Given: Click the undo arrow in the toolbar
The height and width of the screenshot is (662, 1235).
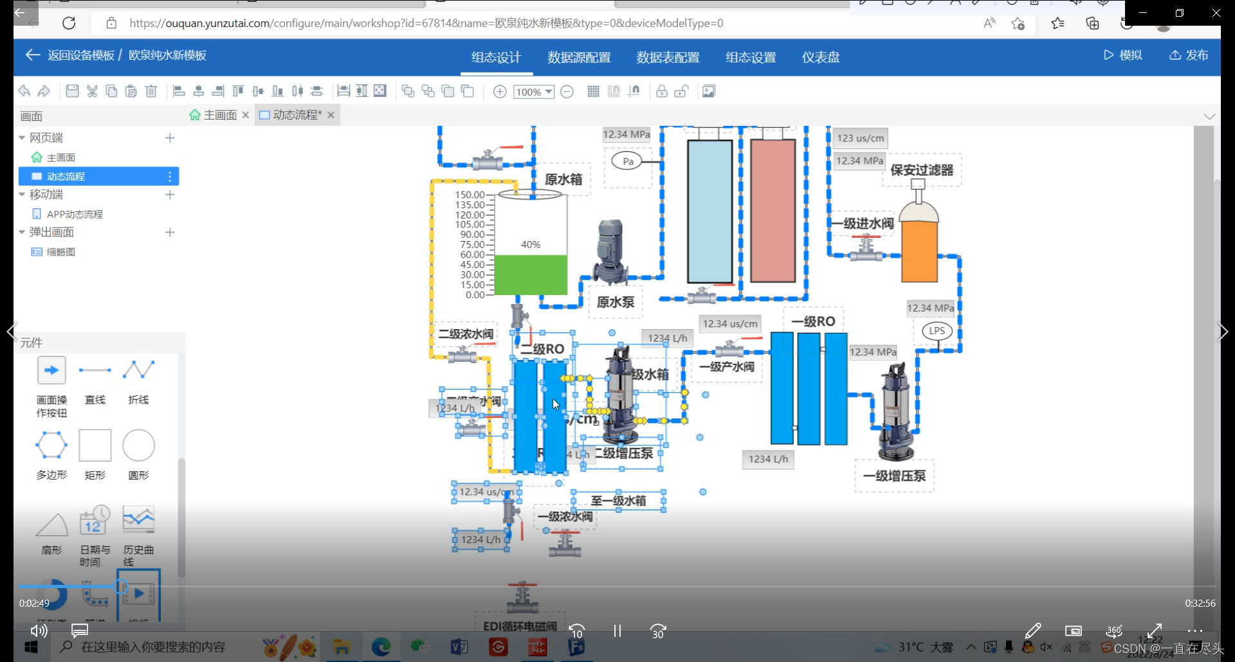Looking at the screenshot, I should (x=24, y=91).
